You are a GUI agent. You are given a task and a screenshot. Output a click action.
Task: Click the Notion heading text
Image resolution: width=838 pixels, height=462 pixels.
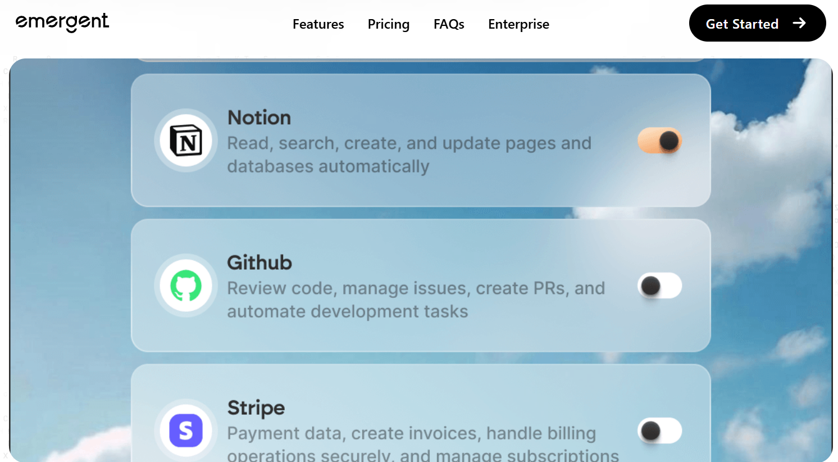tap(259, 117)
